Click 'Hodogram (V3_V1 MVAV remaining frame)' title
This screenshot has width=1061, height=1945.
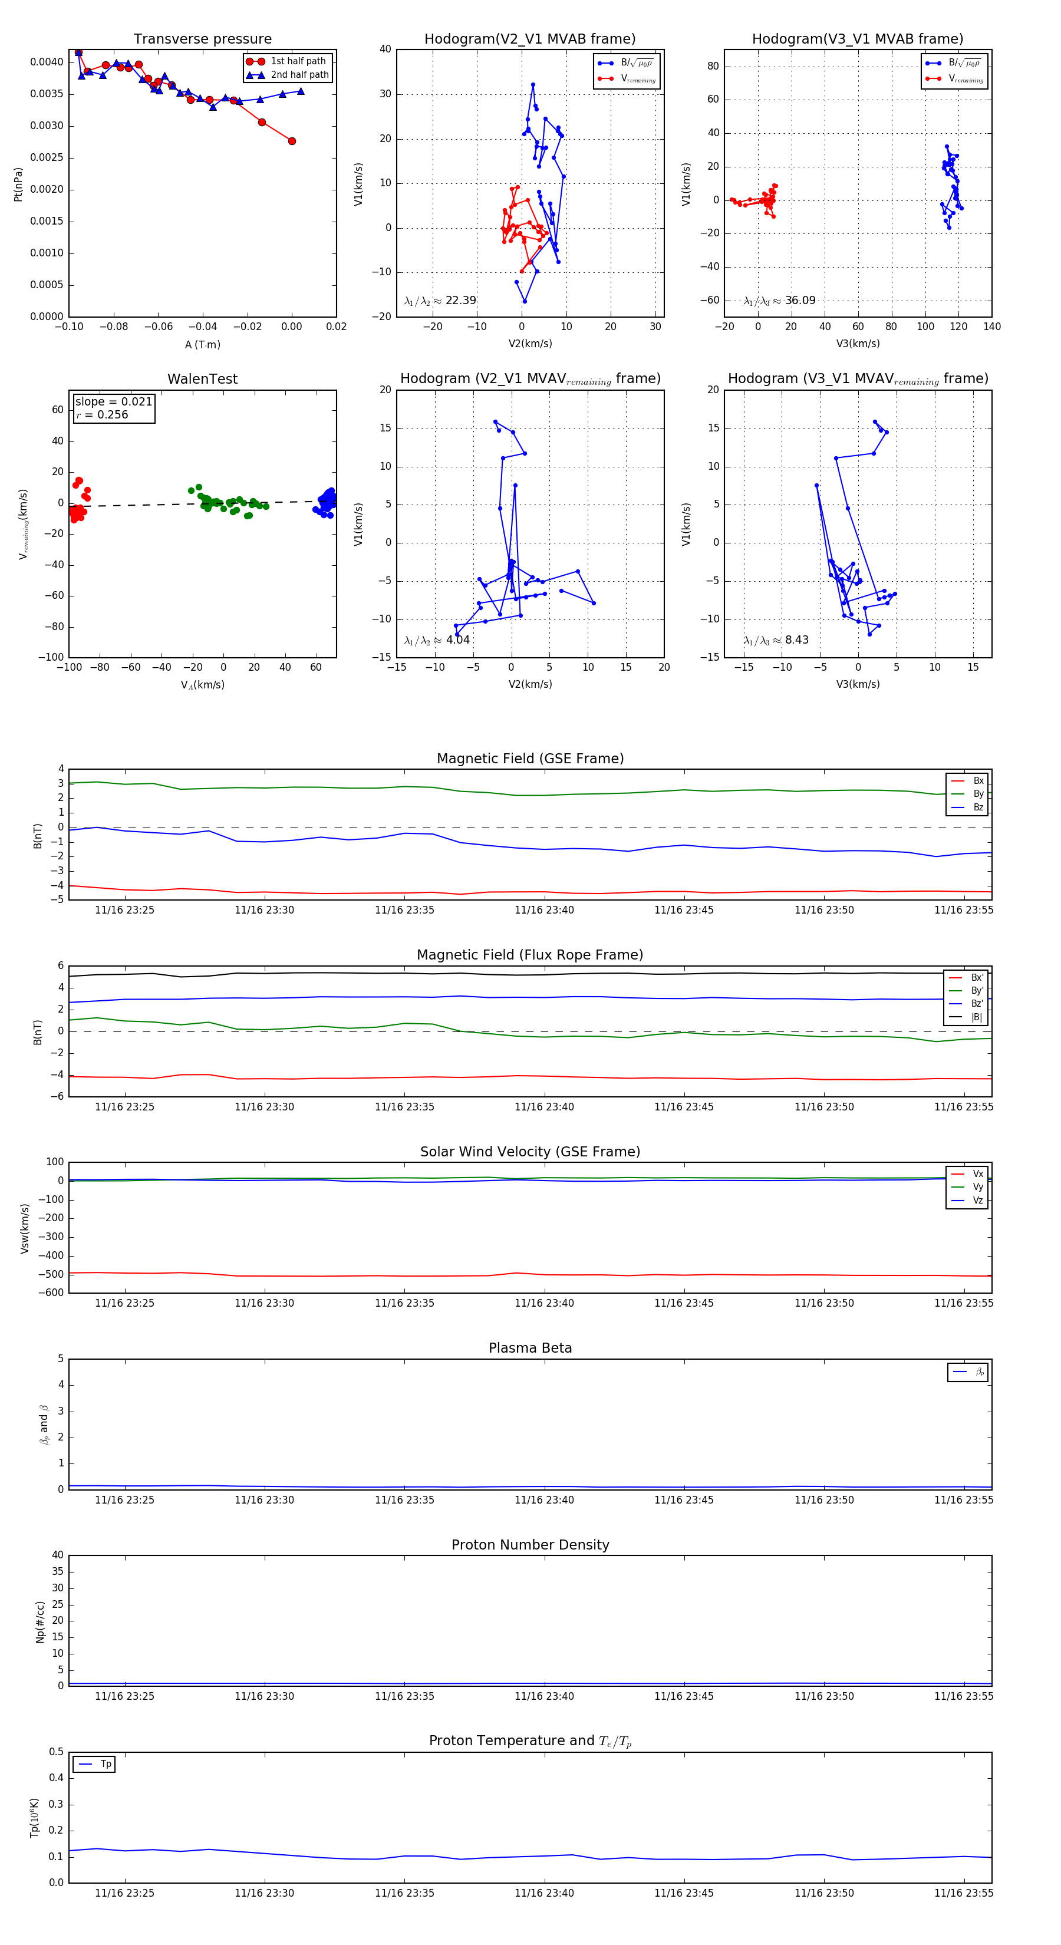(858, 379)
